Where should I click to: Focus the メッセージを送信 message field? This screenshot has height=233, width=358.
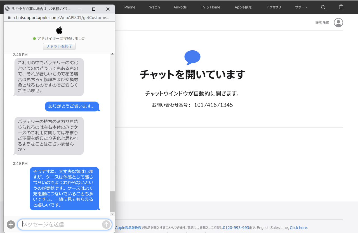tap(64, 224)
